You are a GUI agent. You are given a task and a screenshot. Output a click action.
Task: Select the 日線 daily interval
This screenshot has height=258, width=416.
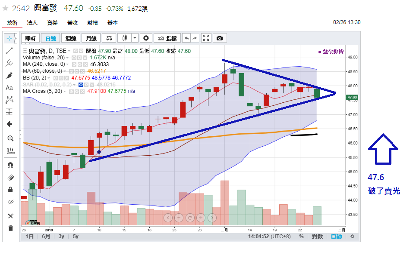(x=50, y=38)
